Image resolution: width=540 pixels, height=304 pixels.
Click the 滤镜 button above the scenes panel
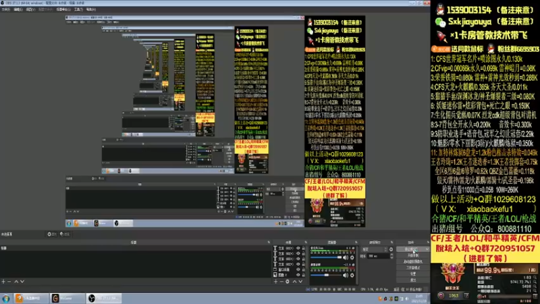(65, 234)
